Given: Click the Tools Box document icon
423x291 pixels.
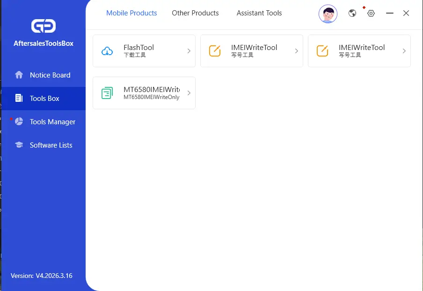Looking at the screenshot, I should click(x=19, y=98).
